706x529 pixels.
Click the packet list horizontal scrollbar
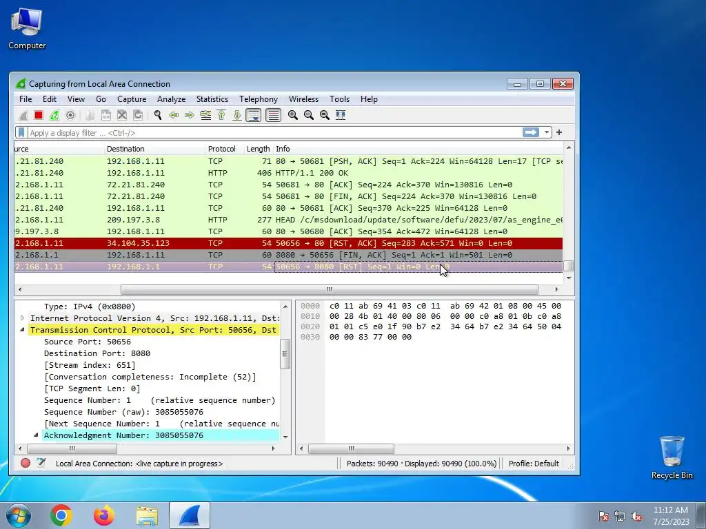click(329, 289)
